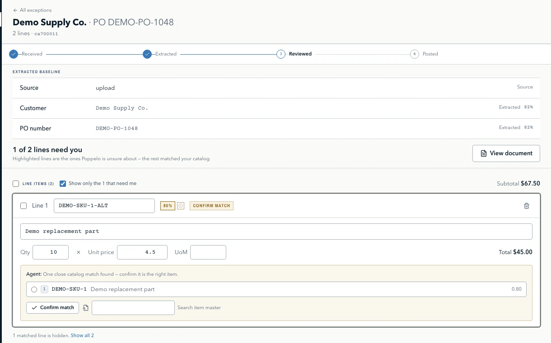Click the Confirm match button
This screenshot has width=551, height=343.
[53, 308]
